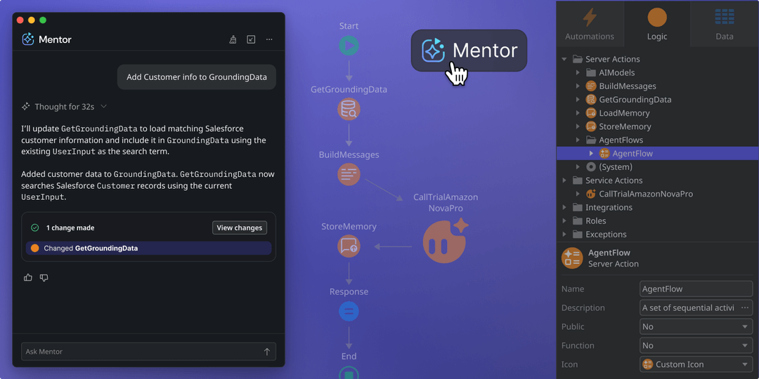
Task: Open the Mentor more options menu
Action: click(269, 39)
